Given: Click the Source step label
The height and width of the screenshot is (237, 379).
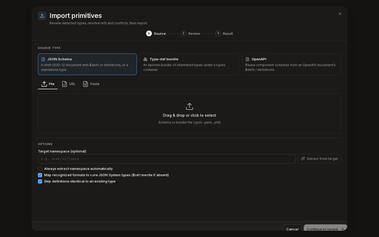Looking at the screenshot, I should point(160,34).
